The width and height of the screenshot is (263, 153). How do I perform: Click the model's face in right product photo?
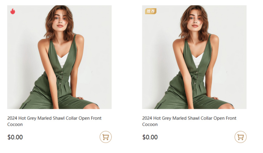[195, 19]
